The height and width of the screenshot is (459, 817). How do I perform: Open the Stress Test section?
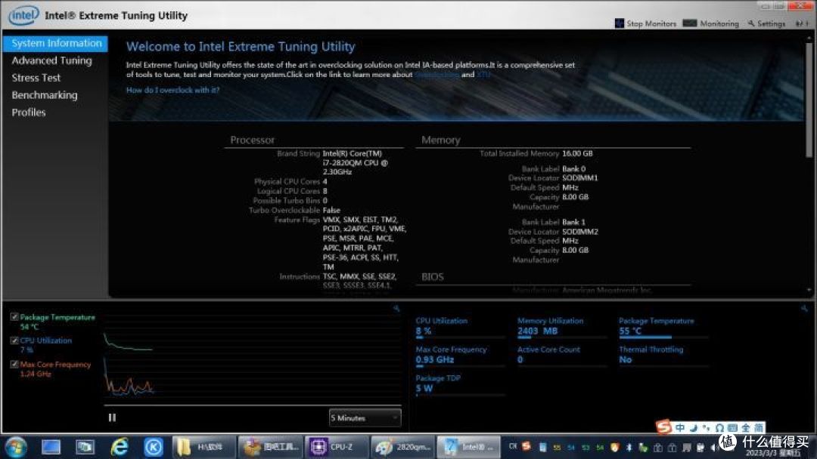coord(36,78)
